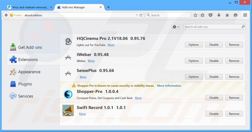Open the Hello chat smiley icon
The width and height of the screenshot is (252, 132).
(x=235, y=15)
